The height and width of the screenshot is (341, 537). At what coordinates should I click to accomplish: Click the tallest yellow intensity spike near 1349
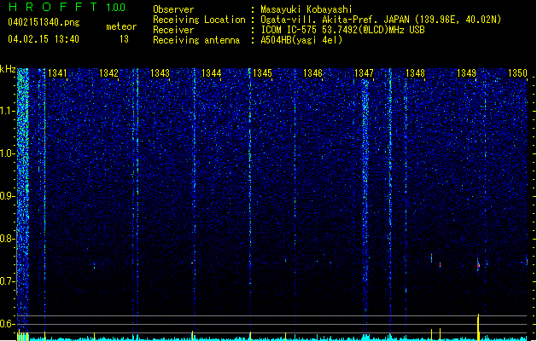(478, 327)
